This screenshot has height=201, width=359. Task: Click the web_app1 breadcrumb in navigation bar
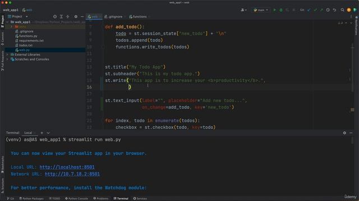pyautogui.click(x=11, y=10)
